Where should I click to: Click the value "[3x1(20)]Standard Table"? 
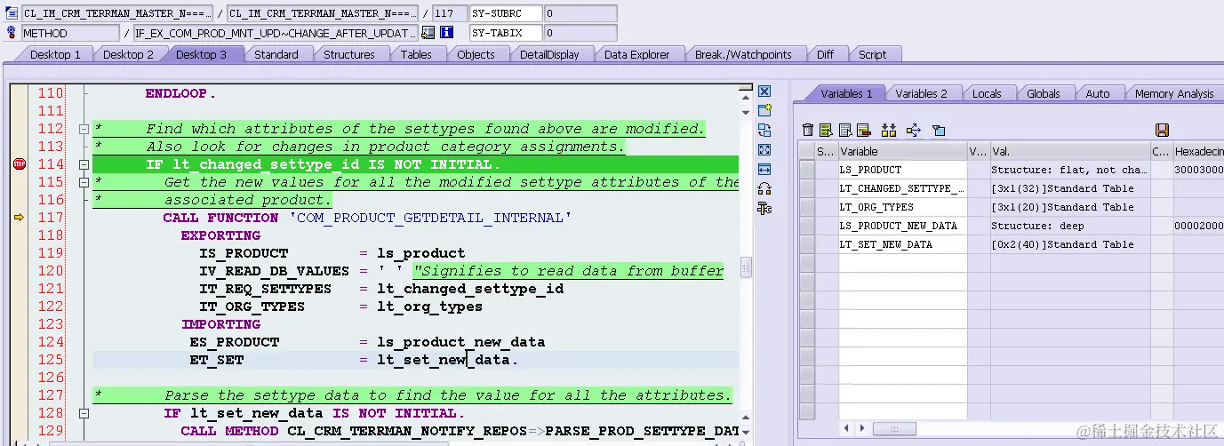coord(1062,207)
